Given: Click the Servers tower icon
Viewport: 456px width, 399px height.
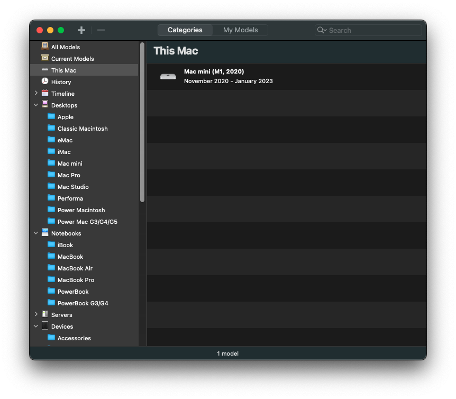Looking at the screenshot, I should tap(45, 314).
